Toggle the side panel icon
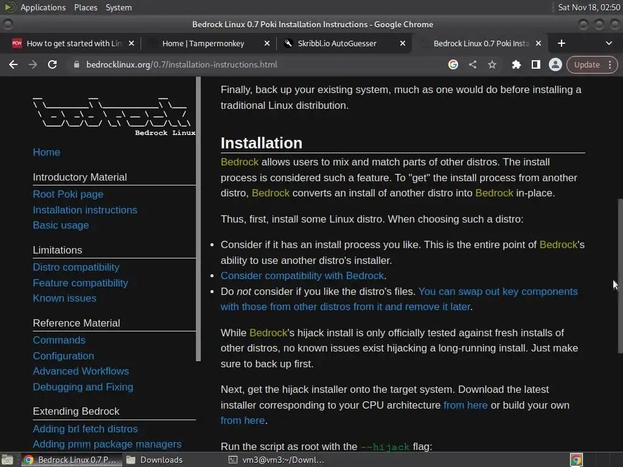This screenshot has height=467, width=623. [535, 64]
